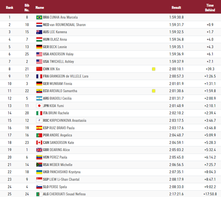The height and width of the screenshot is (197, 221).
Task: Click yellow card marker in XIN Xin row
Action: coord(154,69)
